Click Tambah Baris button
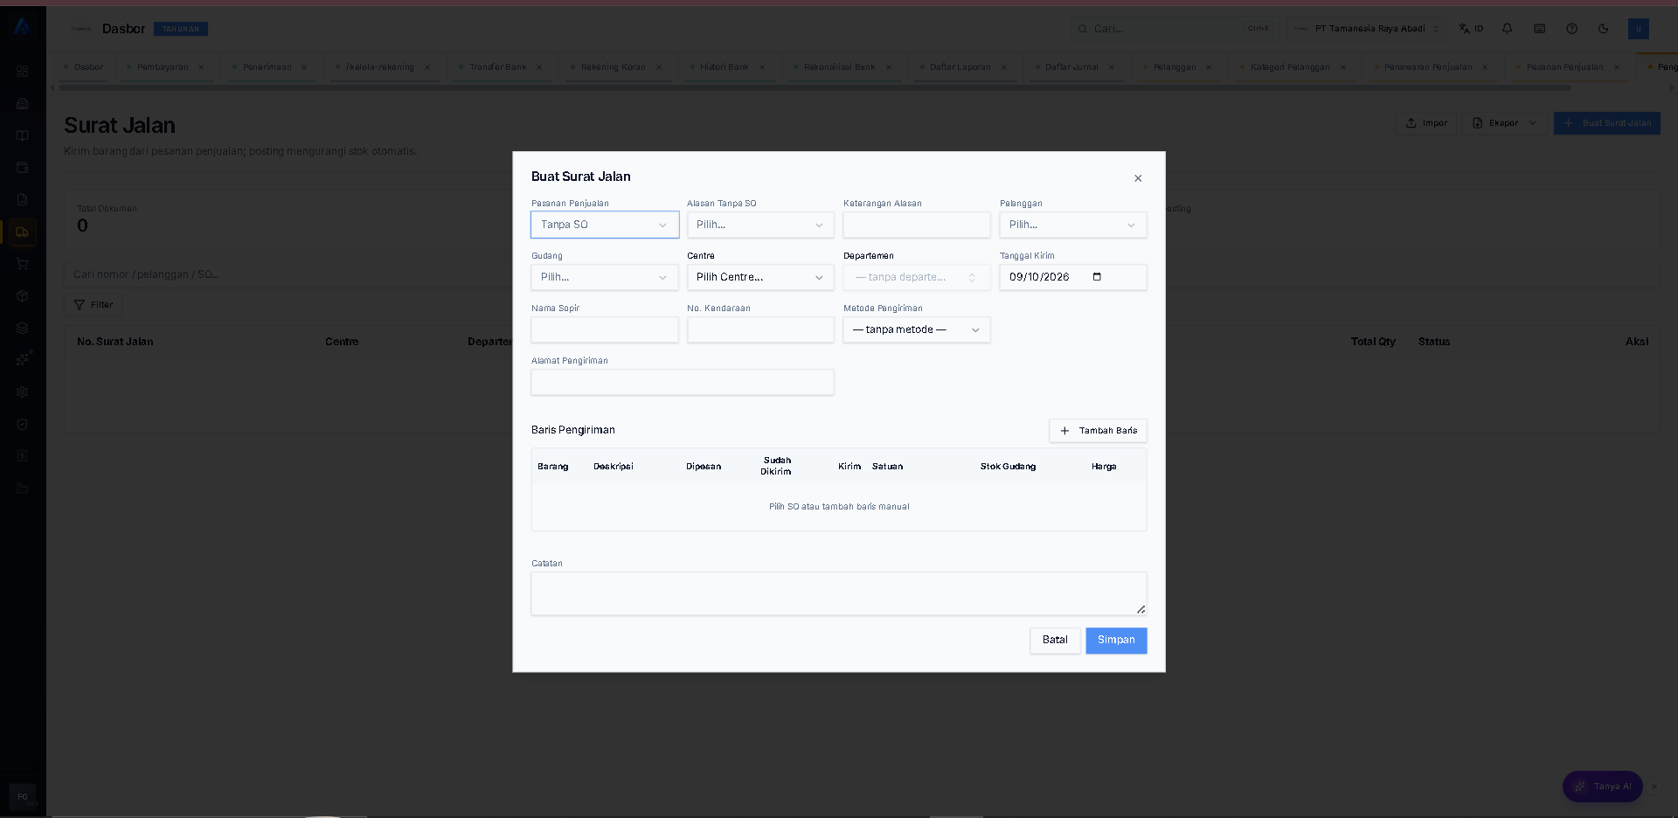 pyautogui.click(x=1099, y=431)
